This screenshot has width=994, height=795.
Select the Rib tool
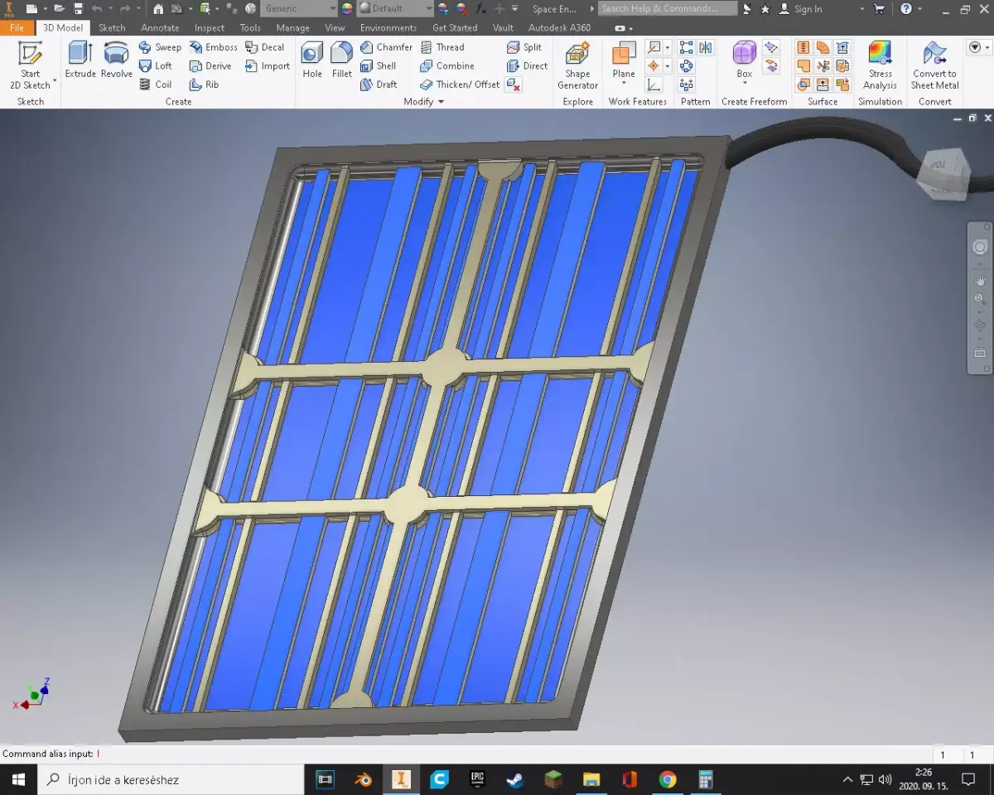(x=204, y=84)
